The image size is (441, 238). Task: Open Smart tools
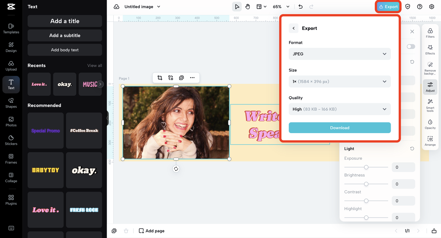tap(430, 106)
